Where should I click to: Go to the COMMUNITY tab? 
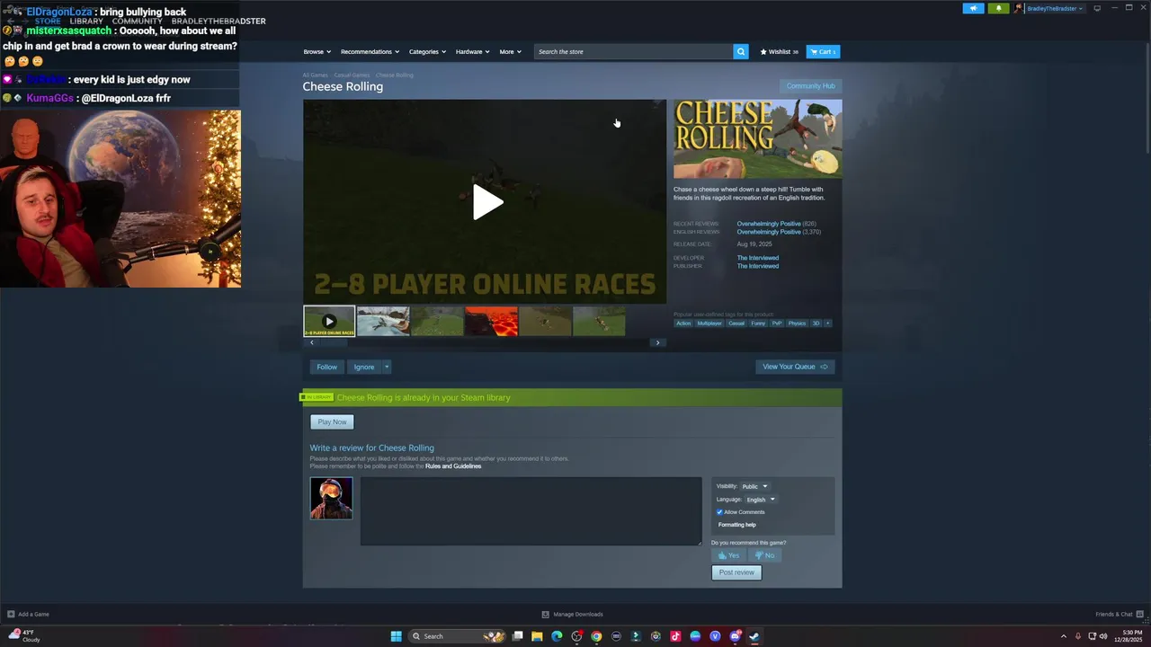click(137, 21)
